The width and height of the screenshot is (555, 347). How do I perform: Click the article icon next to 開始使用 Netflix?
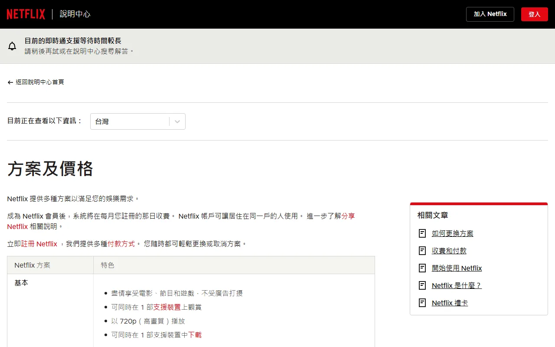pos(422,268)
